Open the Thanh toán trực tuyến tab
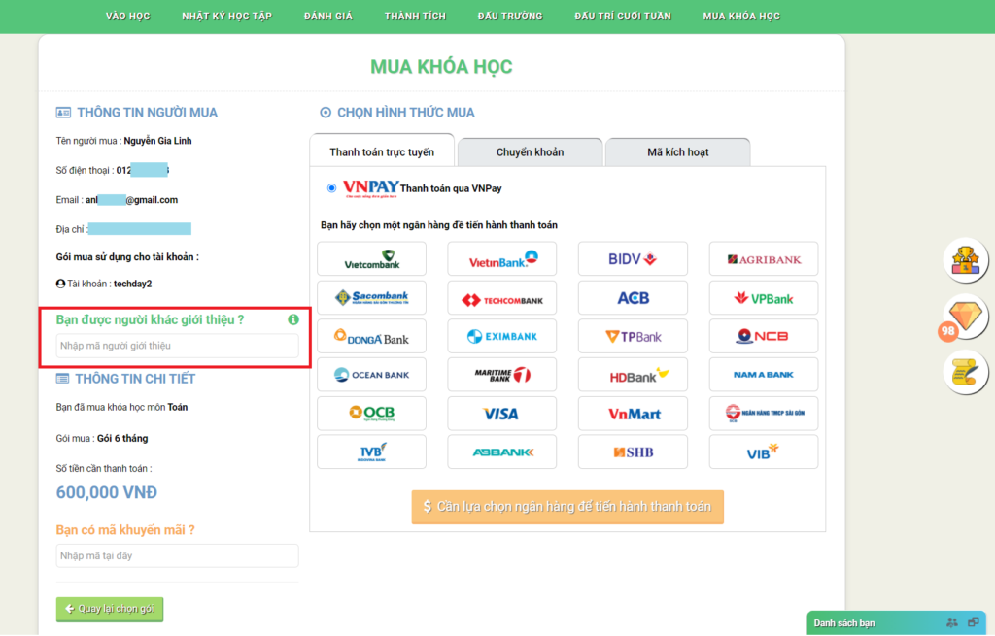 (x=382, y=152)
